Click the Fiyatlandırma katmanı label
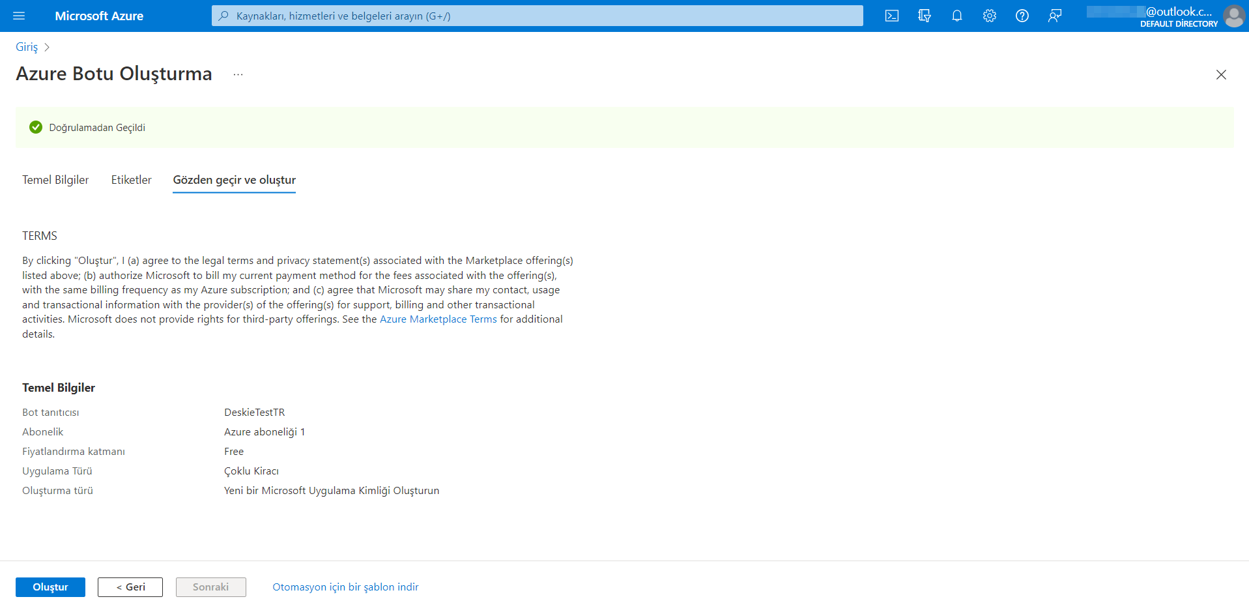The height and width of the screenshot is (612, 1249). click(74, 452)
